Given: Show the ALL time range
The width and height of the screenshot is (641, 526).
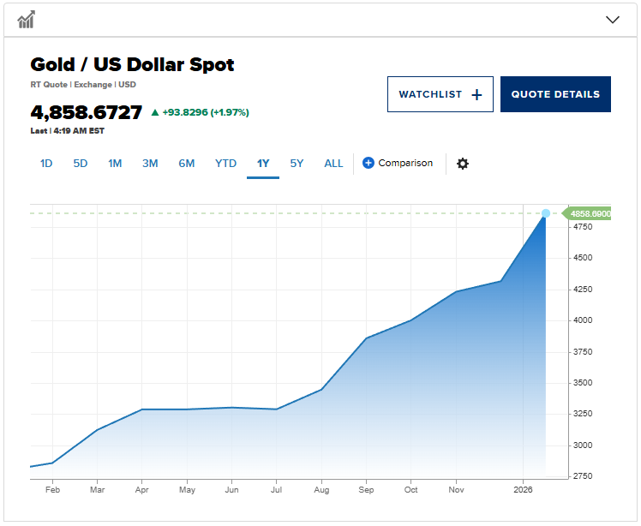Looking at the screenshot, I should click(x=333, y=164).
